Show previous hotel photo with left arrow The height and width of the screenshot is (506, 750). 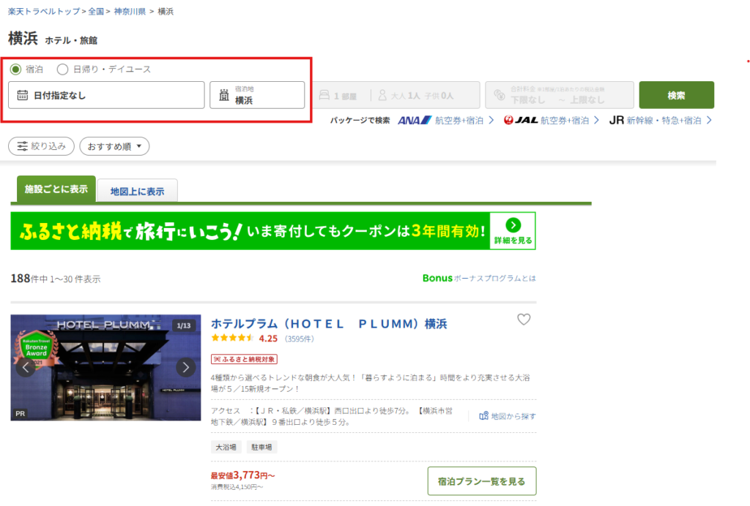coord(26,367)
